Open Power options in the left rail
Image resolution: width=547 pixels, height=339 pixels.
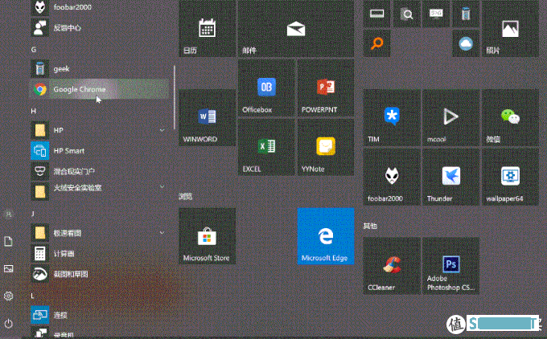[8, 323]
